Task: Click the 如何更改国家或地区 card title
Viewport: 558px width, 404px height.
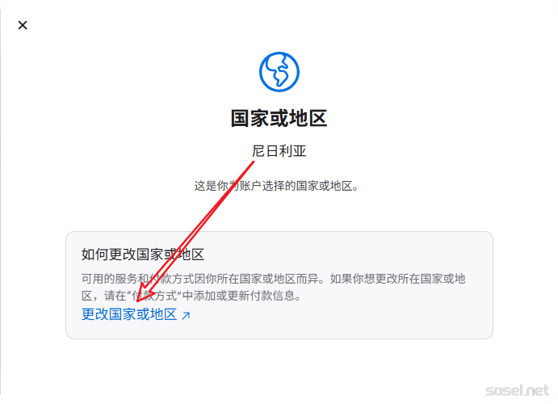Action: click(143, 255)
